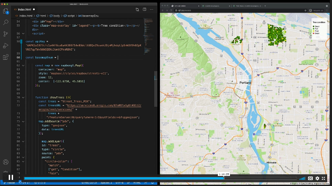332x186 pixels.
Task: Click the body breadcrumb item
Action: [x=54, y=16]
